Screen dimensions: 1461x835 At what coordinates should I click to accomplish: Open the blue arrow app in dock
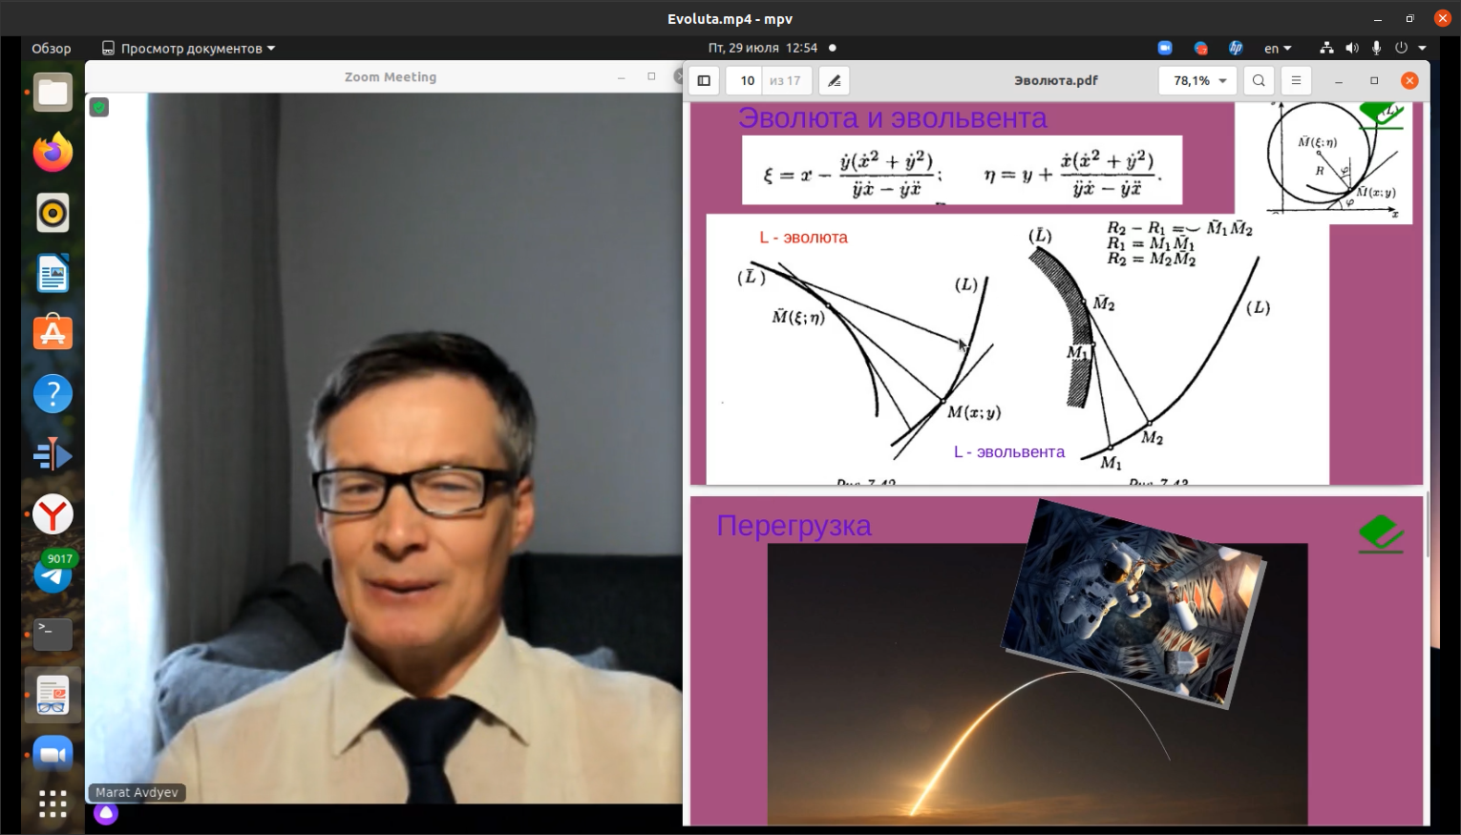tap(53, 454)
